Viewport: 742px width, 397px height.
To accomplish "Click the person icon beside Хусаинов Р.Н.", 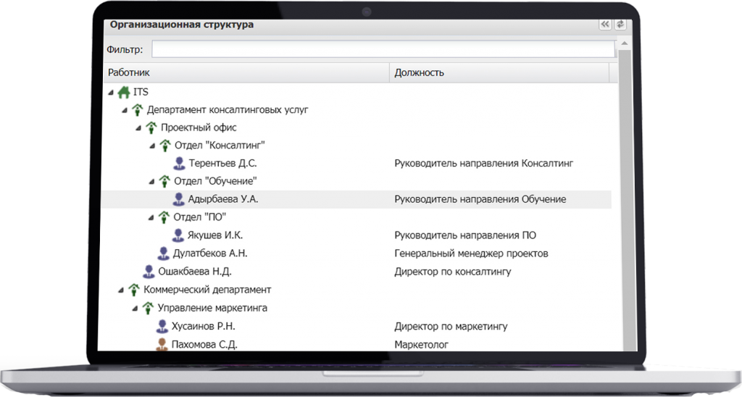I will [162, 326].
